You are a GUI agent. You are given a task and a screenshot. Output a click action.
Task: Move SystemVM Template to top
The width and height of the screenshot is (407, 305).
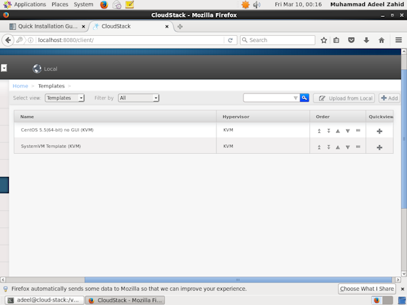(x=319, y=147)
